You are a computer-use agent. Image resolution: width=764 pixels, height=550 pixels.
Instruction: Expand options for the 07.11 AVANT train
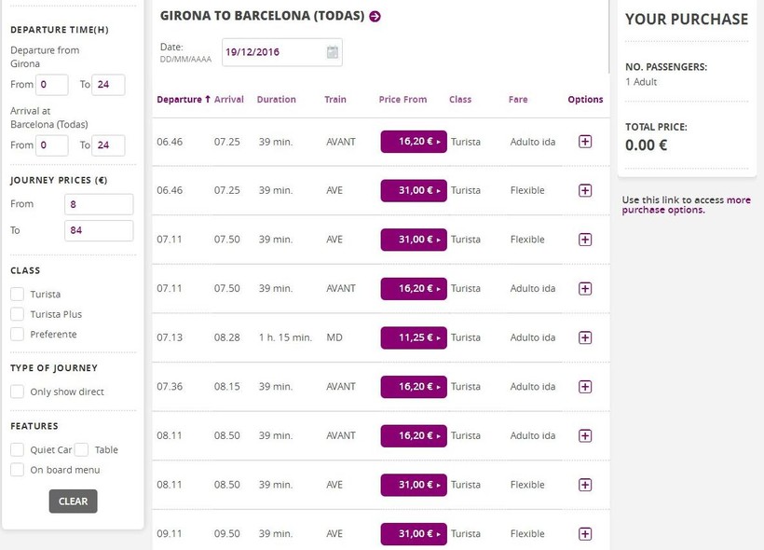[x=585, y=289]
